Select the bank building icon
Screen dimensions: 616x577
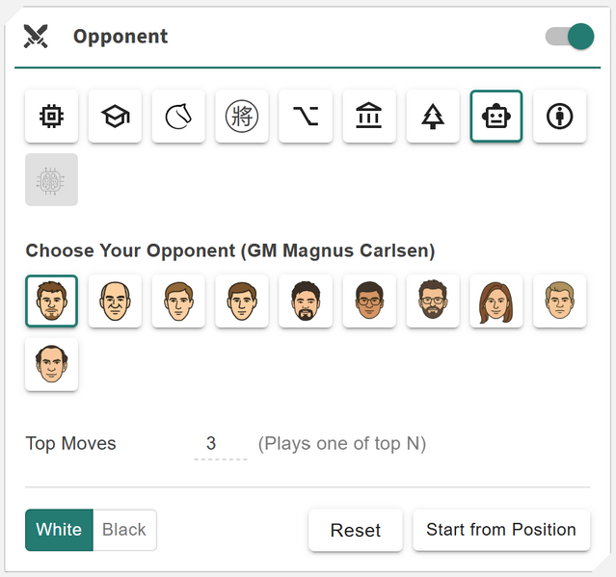click(369, 117)
